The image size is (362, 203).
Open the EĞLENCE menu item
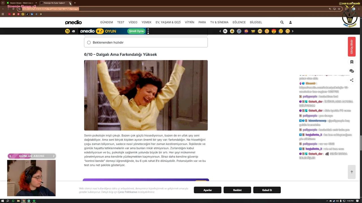(239, 22)
